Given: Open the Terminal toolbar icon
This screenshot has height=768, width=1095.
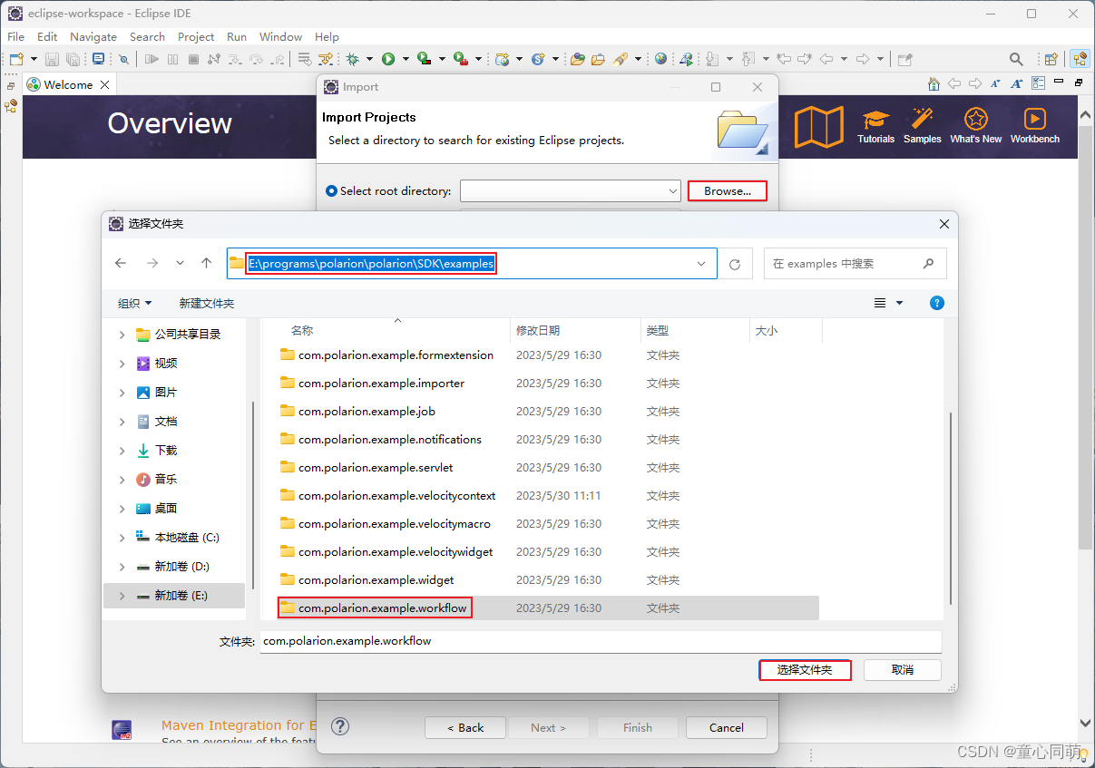Looking at the screenshot, I should [98, 59].
